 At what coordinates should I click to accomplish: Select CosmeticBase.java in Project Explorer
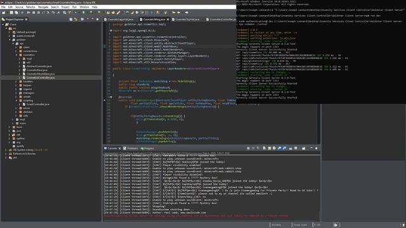pos(37,70)
